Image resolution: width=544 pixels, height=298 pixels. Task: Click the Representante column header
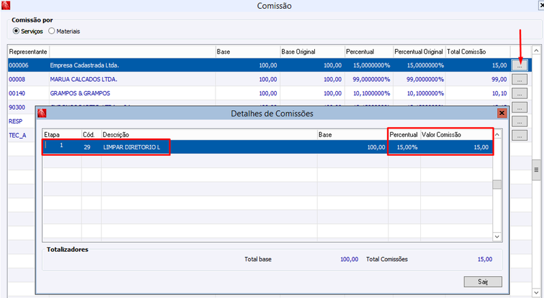[x=28, y=52]
